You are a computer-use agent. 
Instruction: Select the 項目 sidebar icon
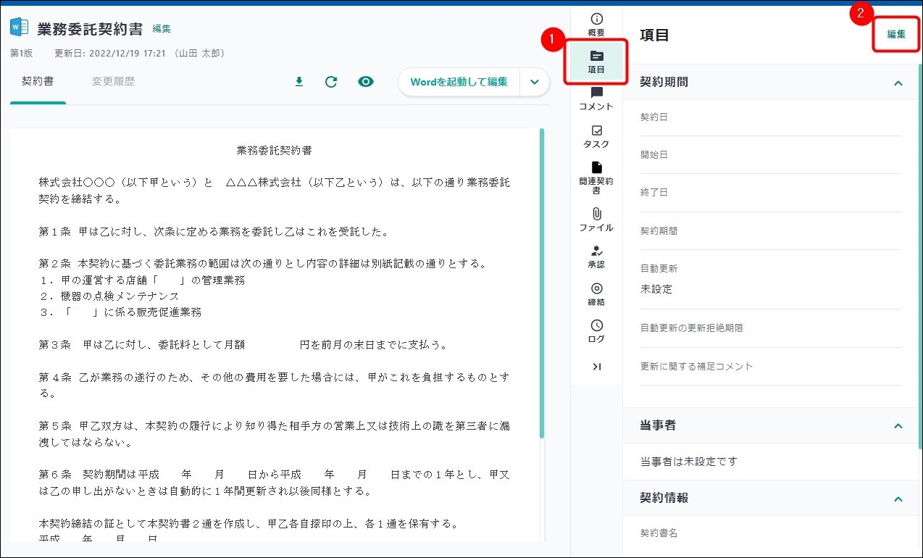[x=596, y=62]
